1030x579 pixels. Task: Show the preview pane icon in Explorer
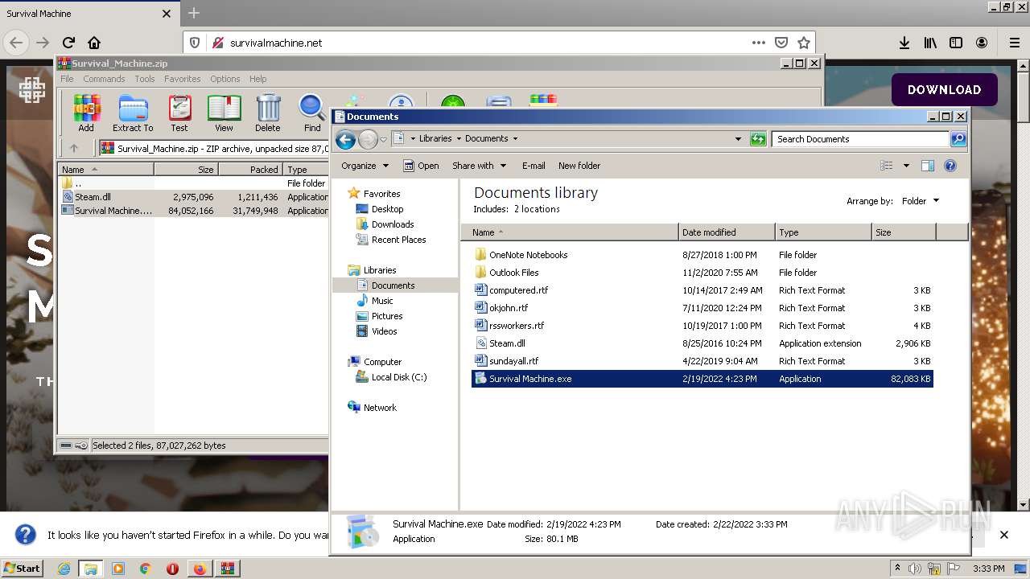[x=927, y=166]
